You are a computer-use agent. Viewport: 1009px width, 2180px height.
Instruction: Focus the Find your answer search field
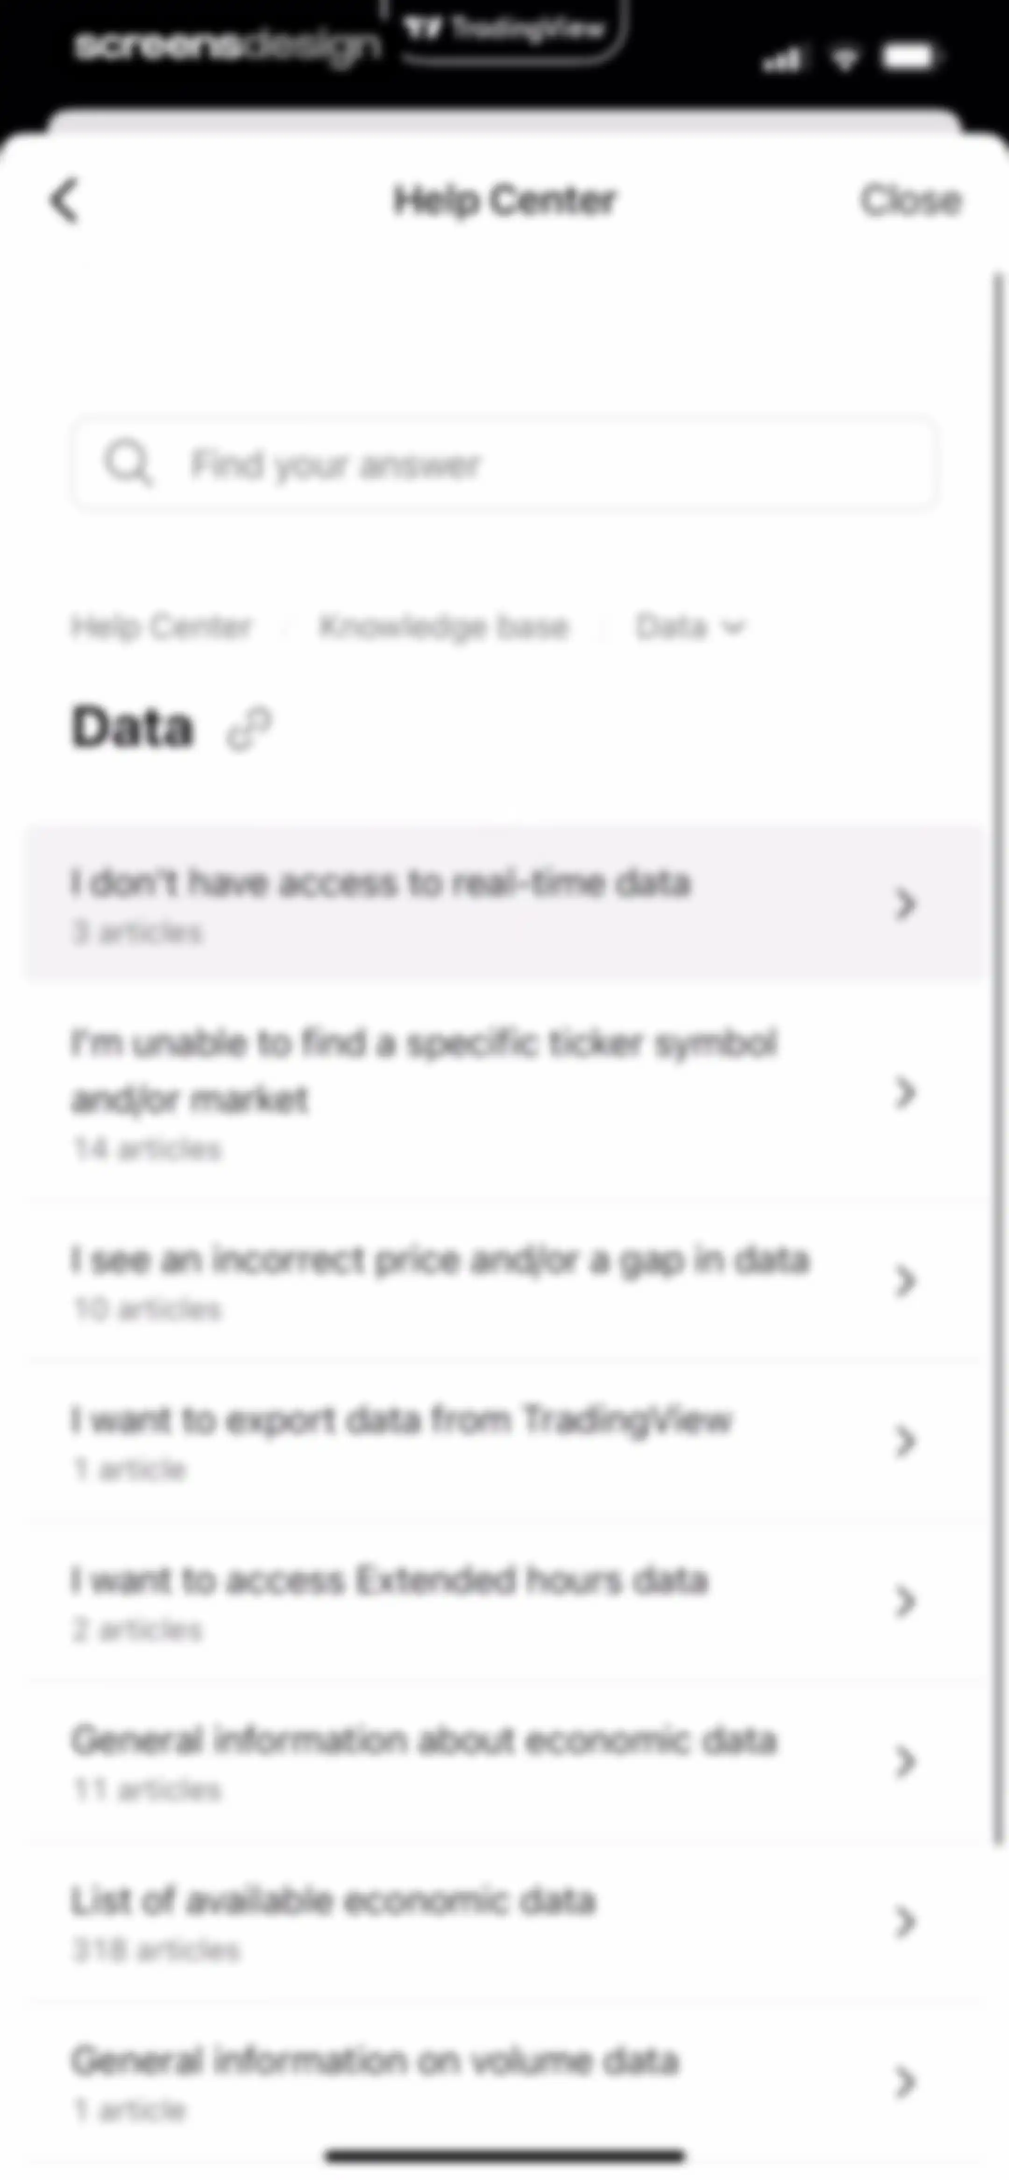[504, 463]
